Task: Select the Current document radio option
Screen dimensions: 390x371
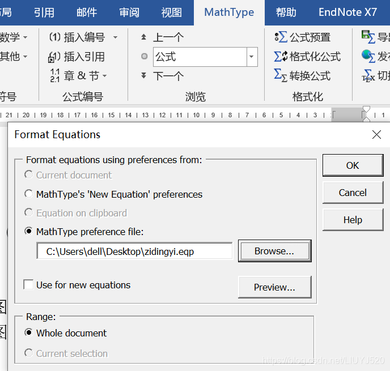Action: pyautogui.click(x=28, y=174)
